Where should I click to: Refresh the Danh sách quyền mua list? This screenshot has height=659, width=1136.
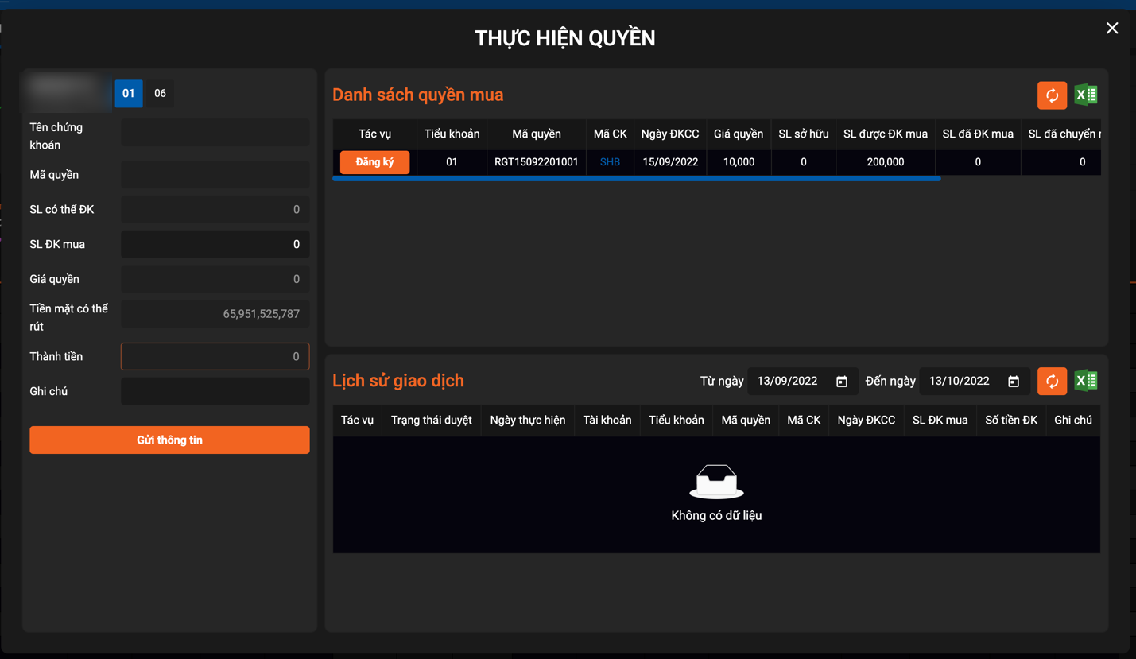coord(1052,95)
